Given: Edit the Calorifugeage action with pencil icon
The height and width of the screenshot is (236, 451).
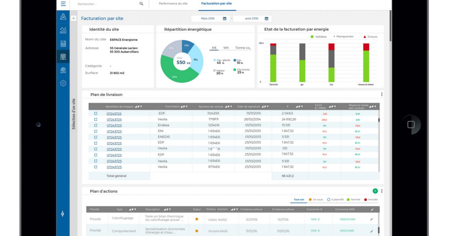Looking at the screenshot, I should 372,219.
